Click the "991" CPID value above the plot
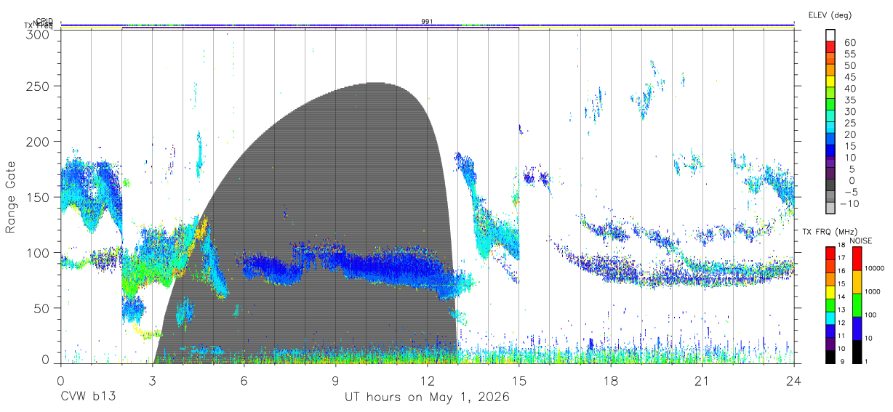The image size is (893, 412). [427, 22]
